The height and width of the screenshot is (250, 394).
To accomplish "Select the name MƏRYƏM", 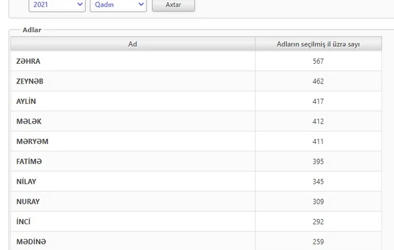I will tap(32, 141).
